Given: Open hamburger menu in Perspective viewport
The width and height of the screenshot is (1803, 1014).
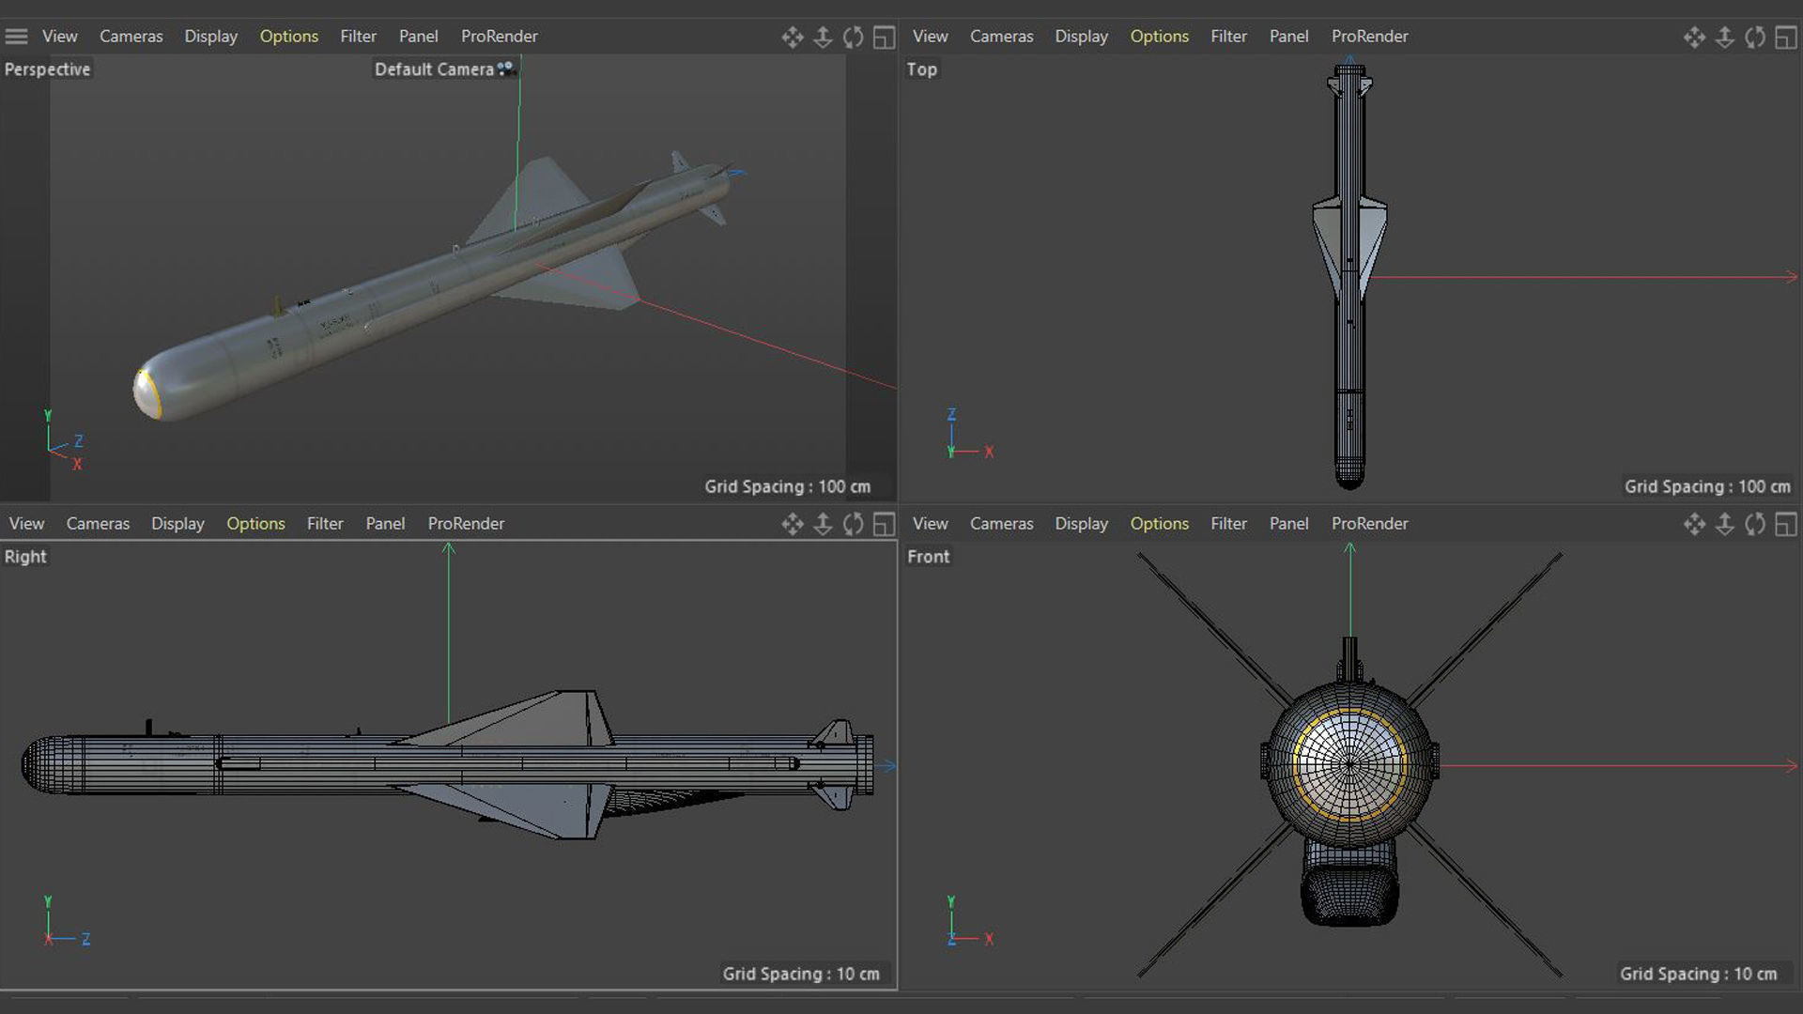Looking at the screenshot, I should pyautogui.click(x=16, y=37).
